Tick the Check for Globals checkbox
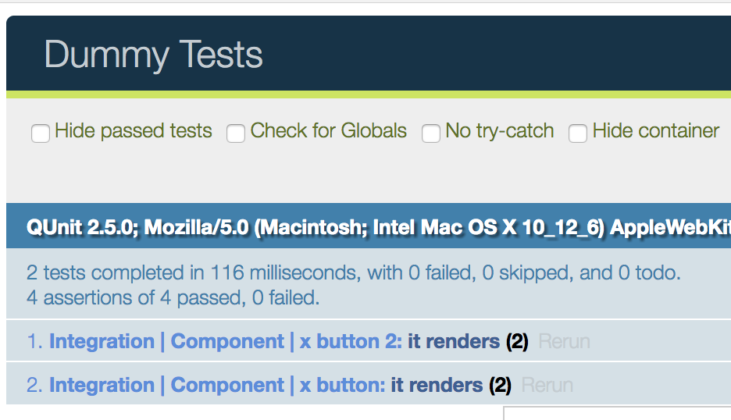The width and height of the screenshot is (731, 420). point(236,133)
